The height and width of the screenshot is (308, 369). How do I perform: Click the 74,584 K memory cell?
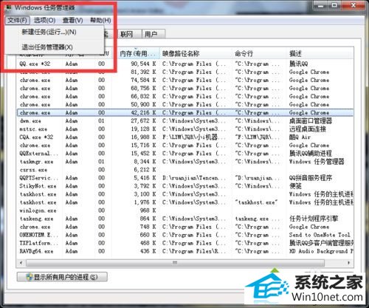[143, 80]
